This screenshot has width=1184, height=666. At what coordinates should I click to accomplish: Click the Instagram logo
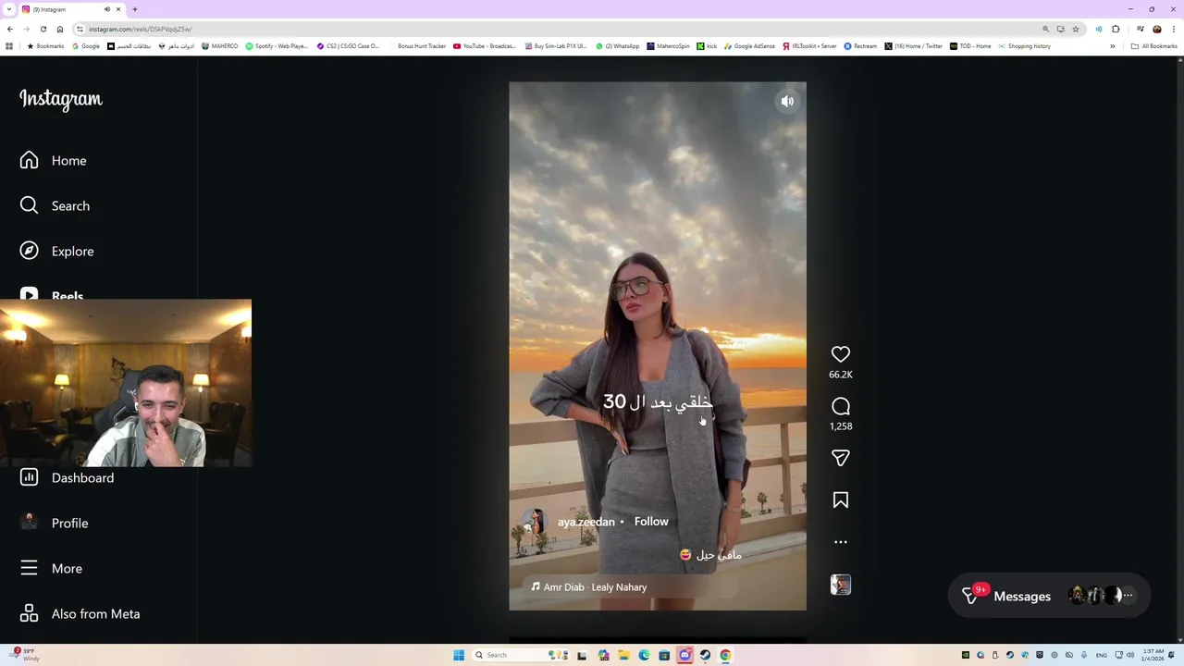61,99
